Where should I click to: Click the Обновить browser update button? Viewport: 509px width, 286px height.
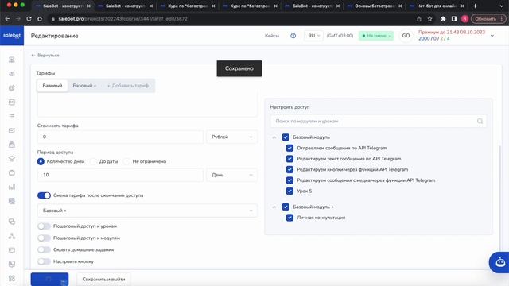488,19
